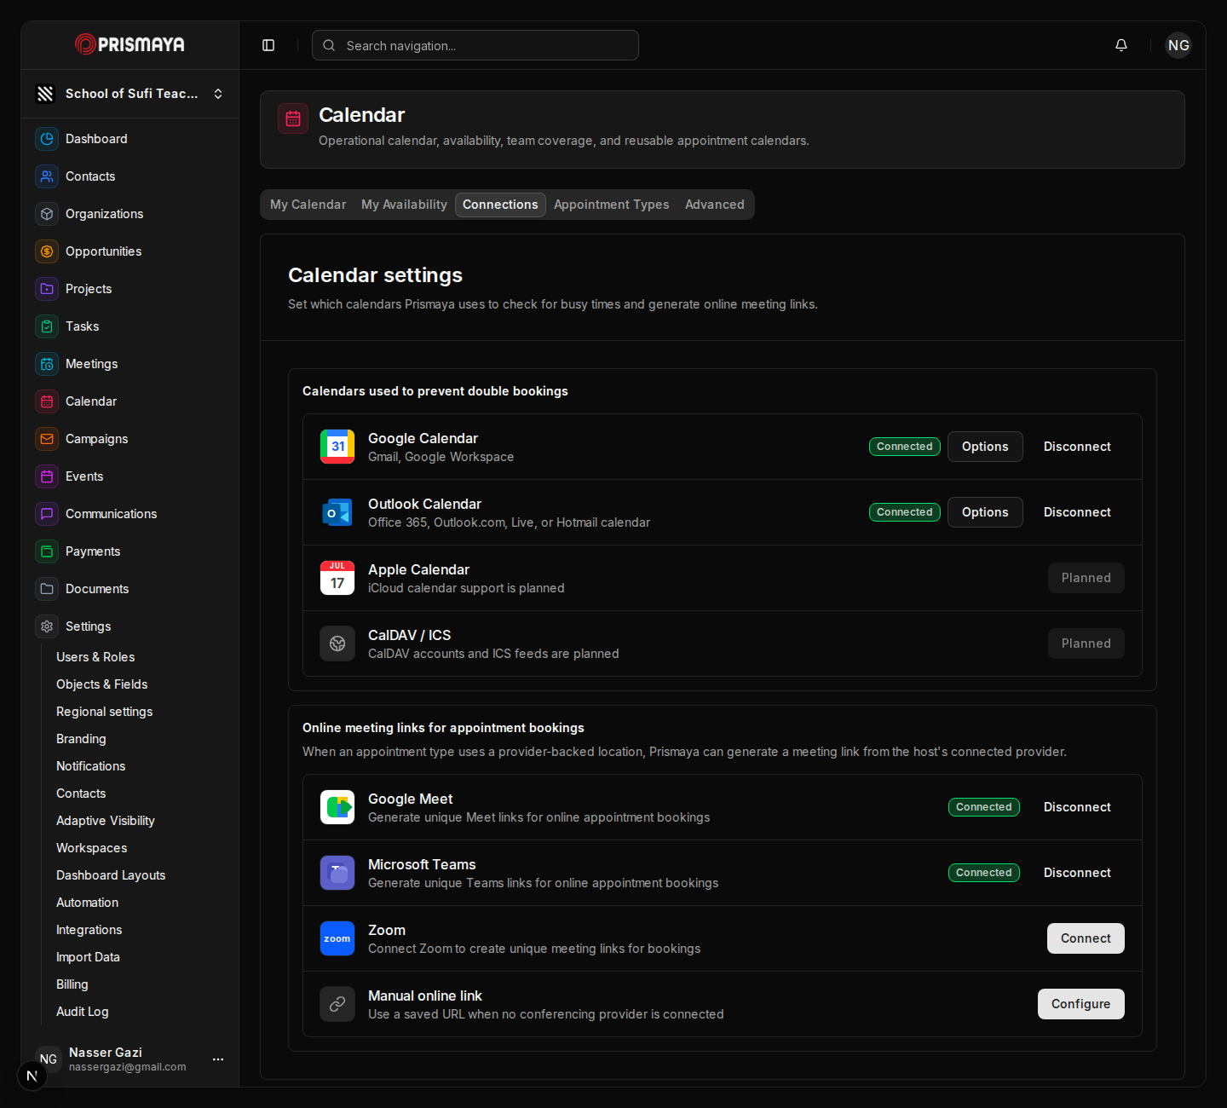
Task: Open Objects & Fields settings
Action: pos(101,684)
